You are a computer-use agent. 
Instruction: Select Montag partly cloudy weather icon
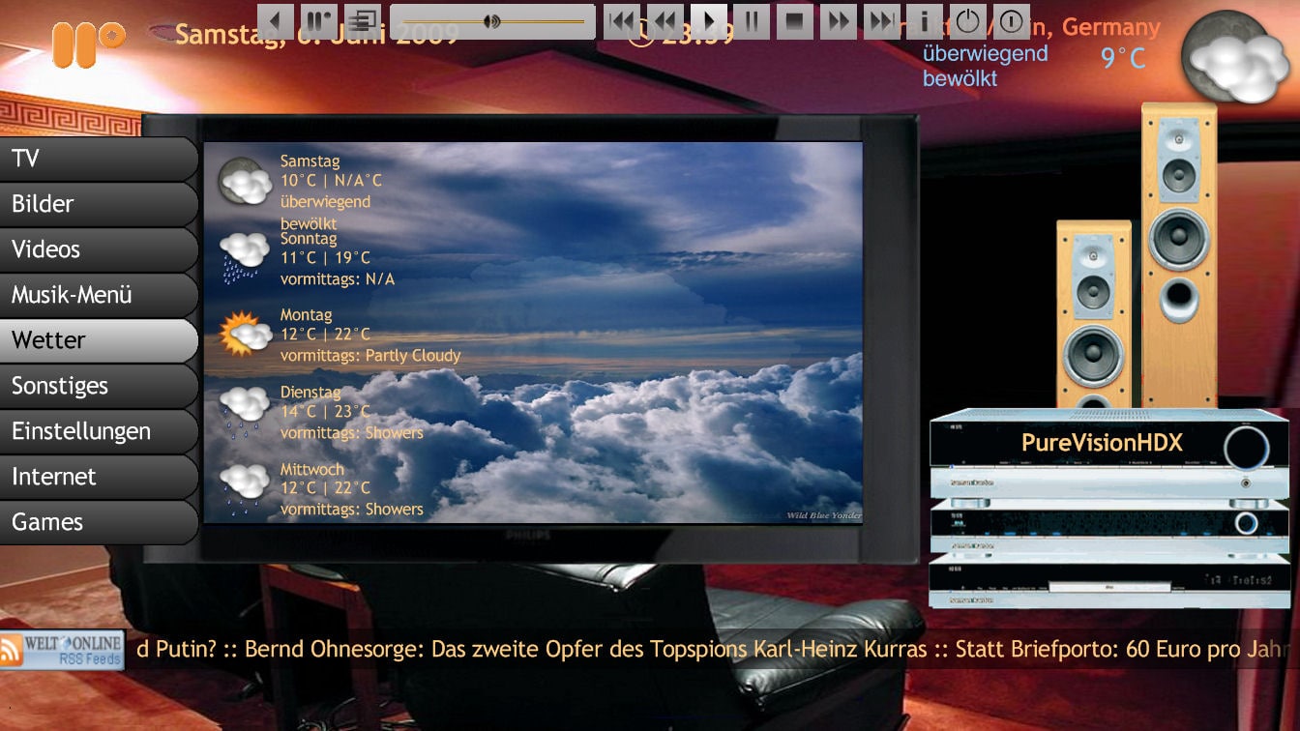(244, 335)
